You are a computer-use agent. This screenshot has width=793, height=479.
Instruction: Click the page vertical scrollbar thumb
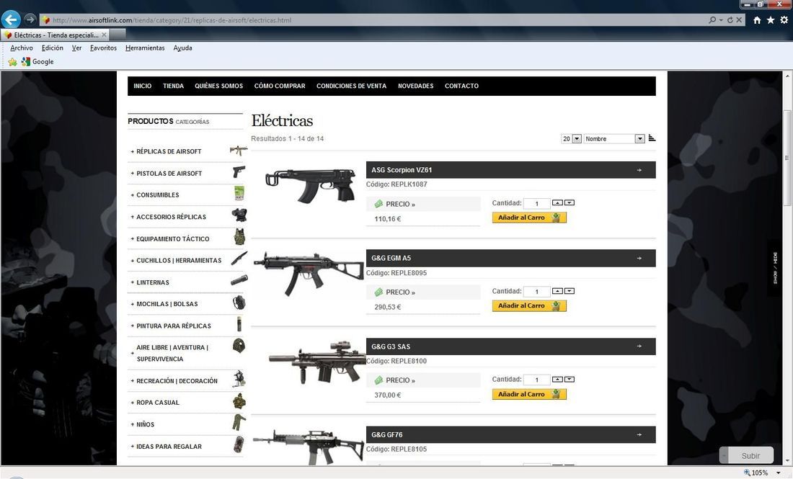click(787, 158)
